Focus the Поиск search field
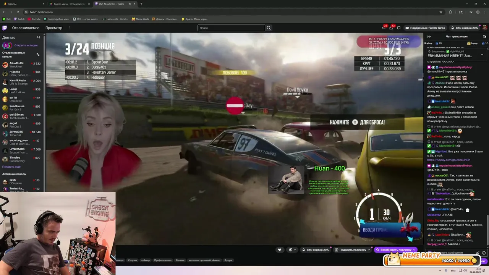489x275 pixels. tap(231, 28)
